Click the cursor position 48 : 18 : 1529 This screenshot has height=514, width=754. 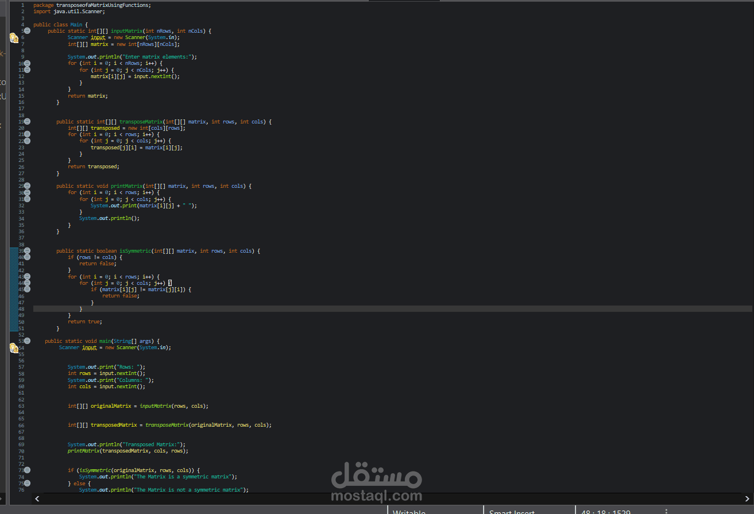pyautogui.click(x=606, y=511)
